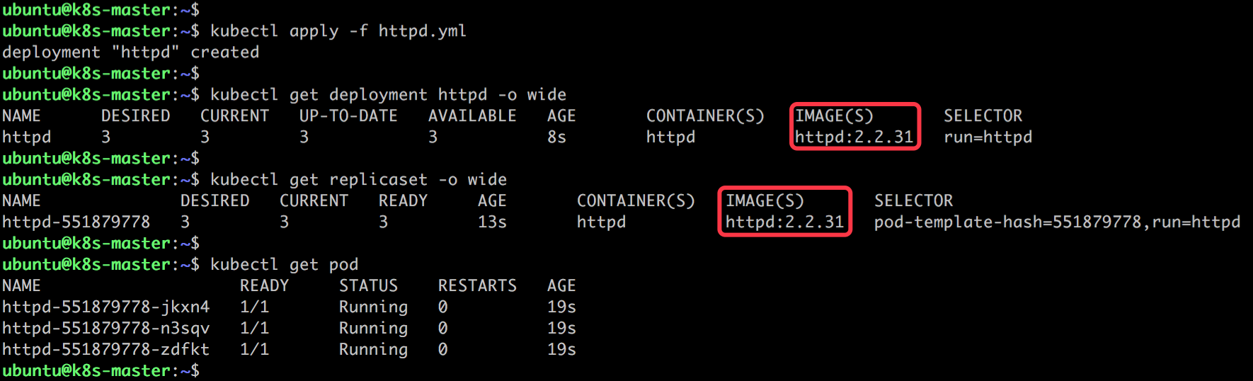1253x381 pixels.
Task: Click the RESTARTS column header
Action: [x=477, y=286]
